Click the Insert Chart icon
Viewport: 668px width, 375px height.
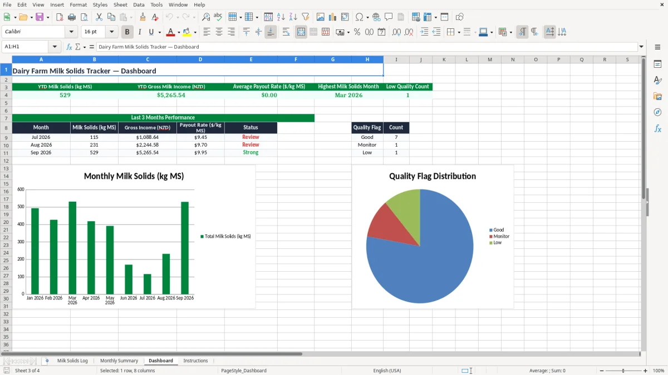(333, 17)
